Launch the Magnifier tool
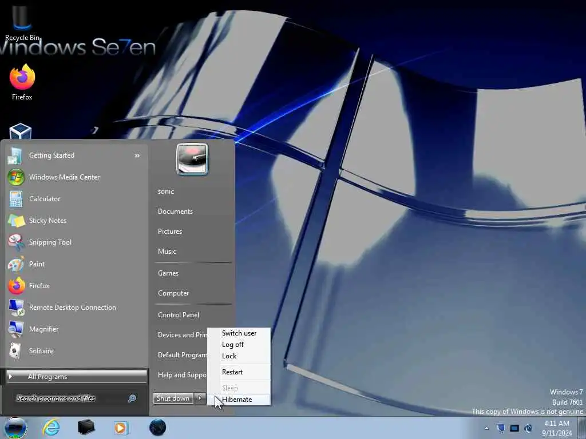The image size is (586, 439). [x=77, y=329]
